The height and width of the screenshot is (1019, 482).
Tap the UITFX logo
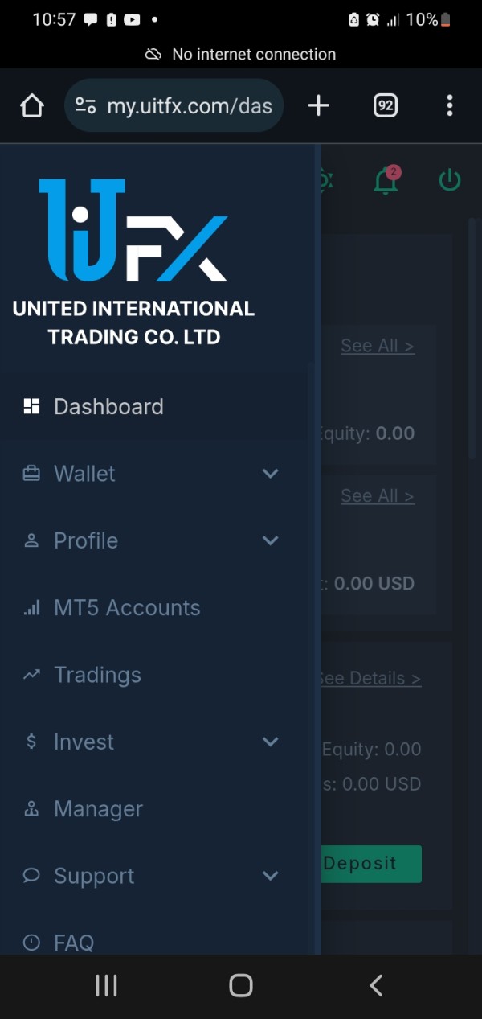pos(133,231)
